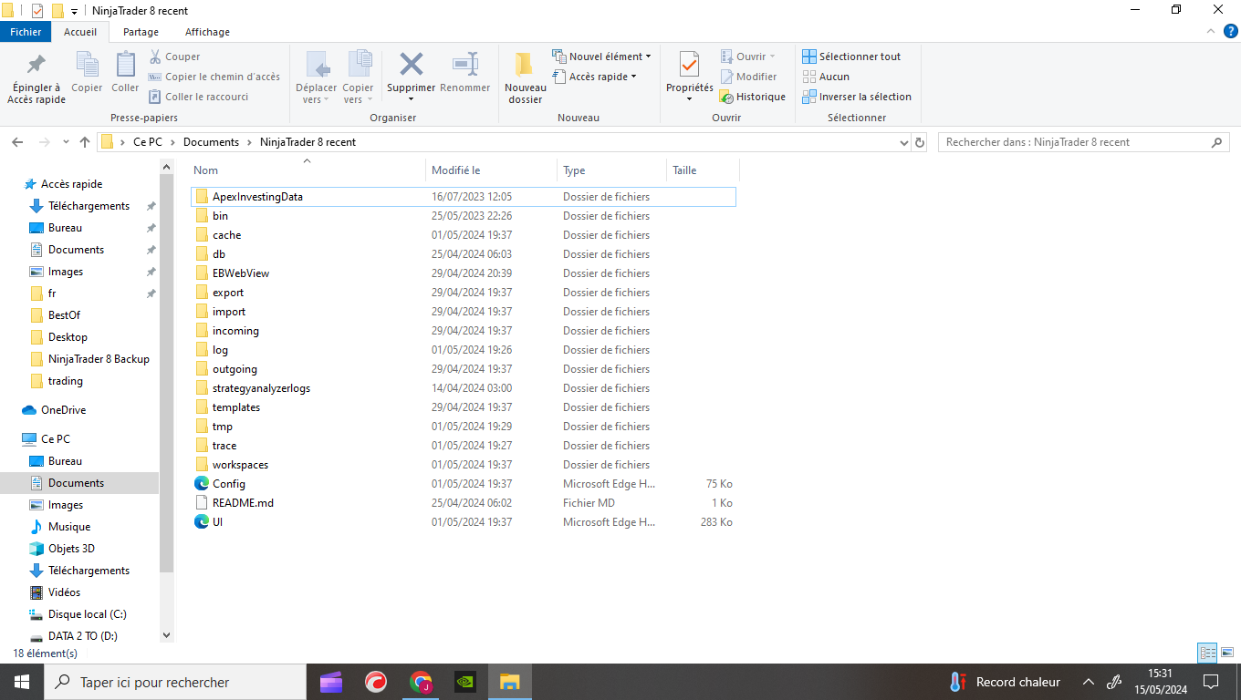Open the notification center icon
This screenshot has width=1241, height=700.
[1211, 682]
